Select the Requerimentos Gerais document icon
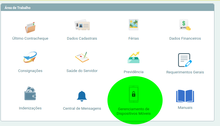 [x=185, y=60]
